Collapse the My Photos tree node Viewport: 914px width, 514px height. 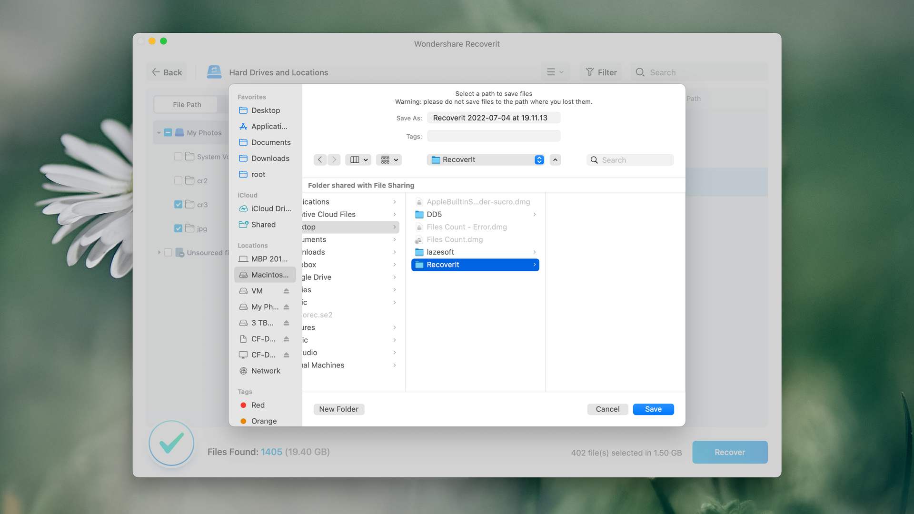pos(159,133)
